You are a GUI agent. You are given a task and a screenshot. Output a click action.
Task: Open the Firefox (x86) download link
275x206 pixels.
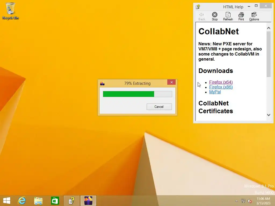click(221, 87)
